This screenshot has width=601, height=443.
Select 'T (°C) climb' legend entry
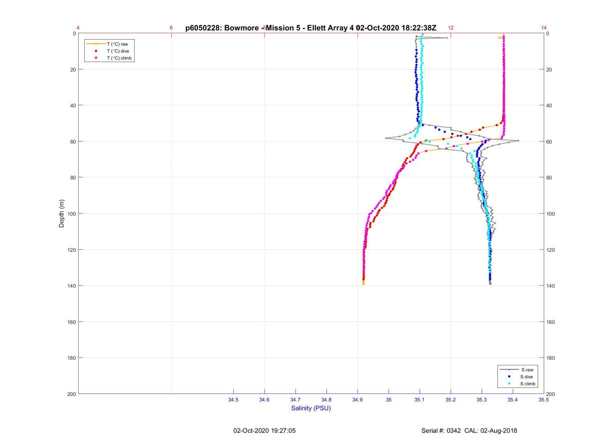pyautogui.click(x=119, y=58)
